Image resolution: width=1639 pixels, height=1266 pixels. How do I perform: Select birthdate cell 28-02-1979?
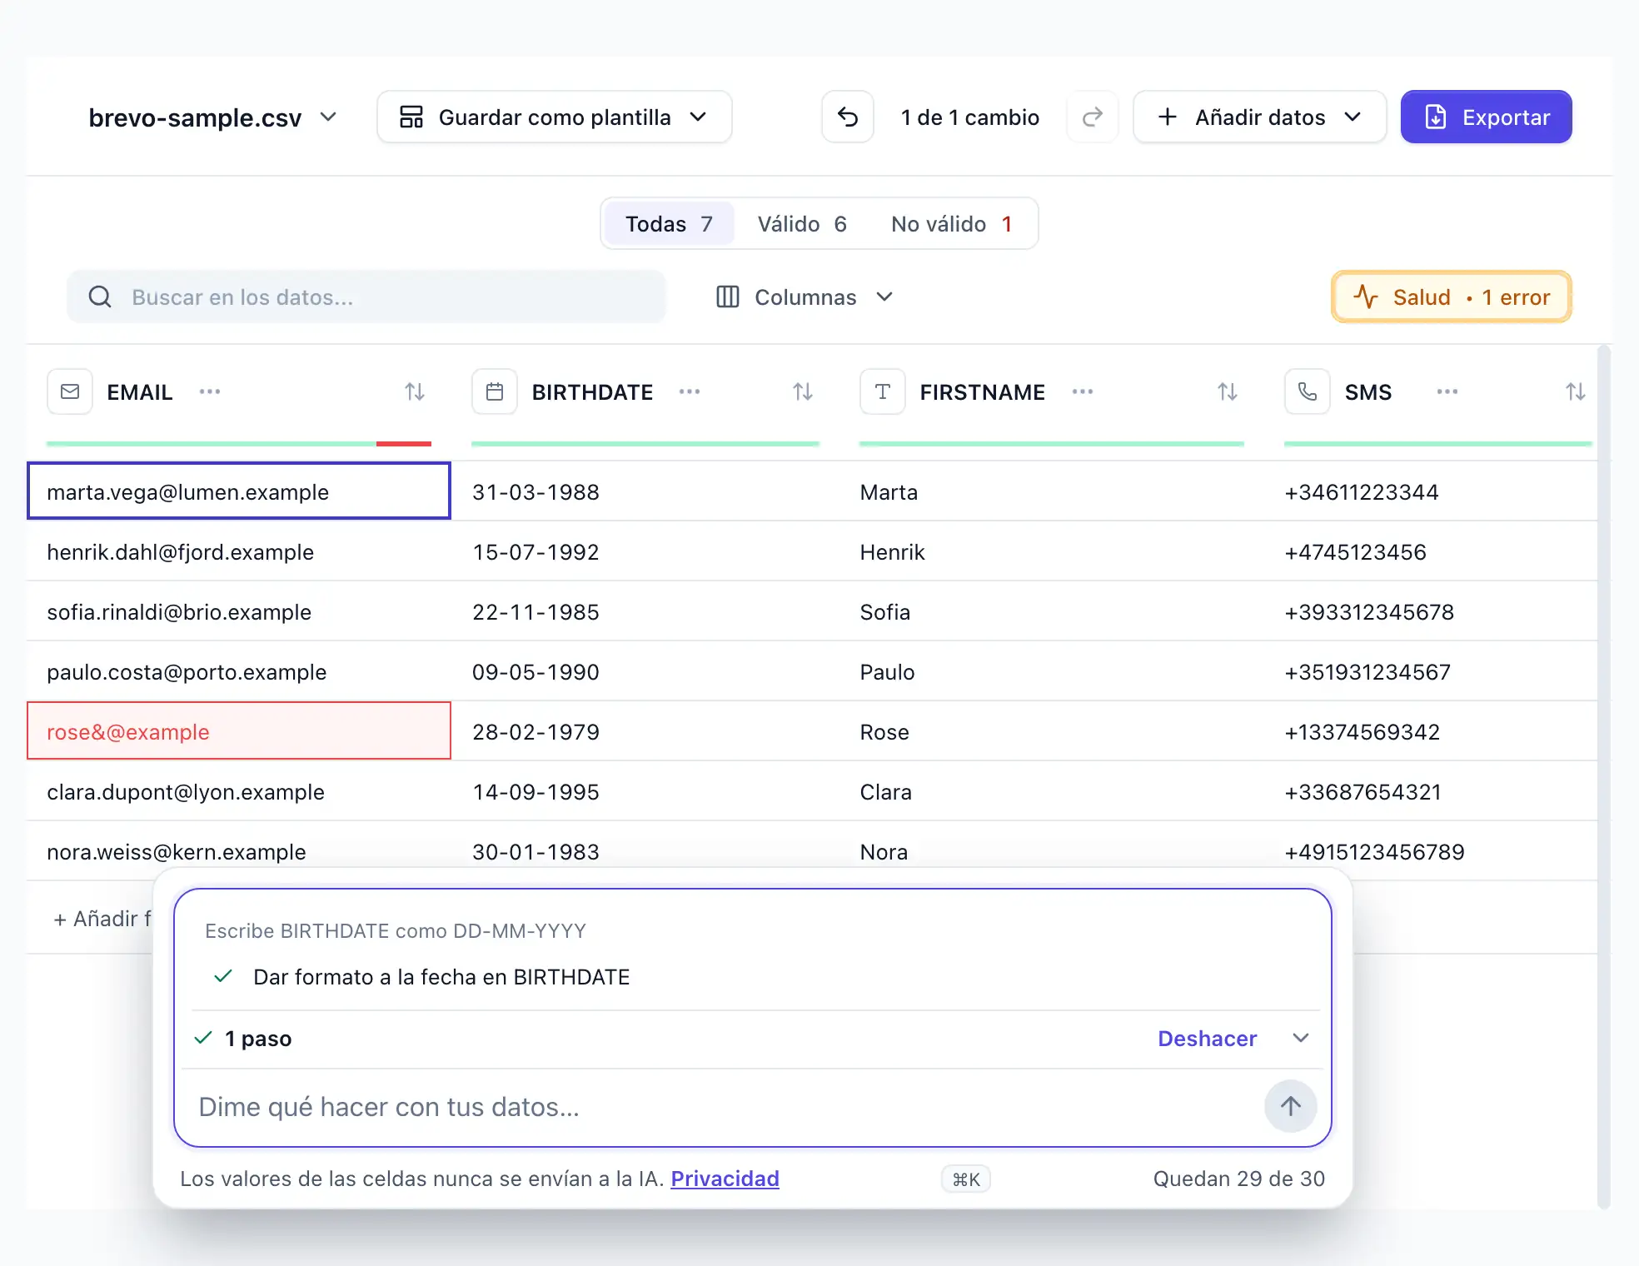645,731
